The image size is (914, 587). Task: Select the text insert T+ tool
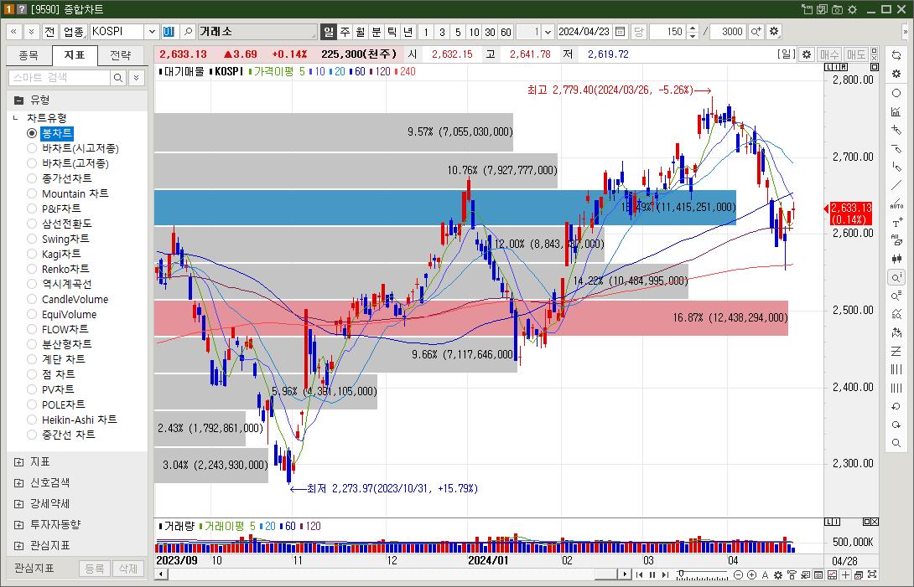click(x=896, y=223)
